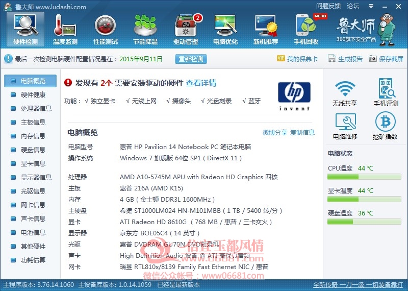Open the 性能测试 performance test

106,29
